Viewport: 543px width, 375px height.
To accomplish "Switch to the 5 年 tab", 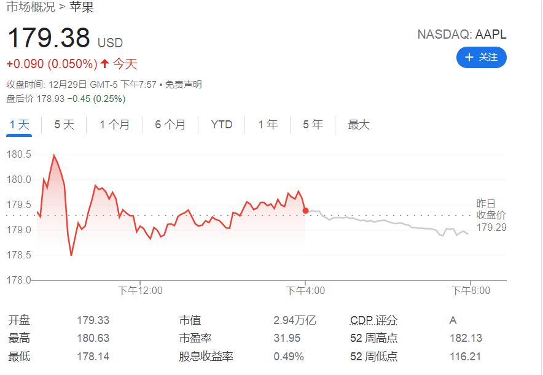I will [313, 125].
